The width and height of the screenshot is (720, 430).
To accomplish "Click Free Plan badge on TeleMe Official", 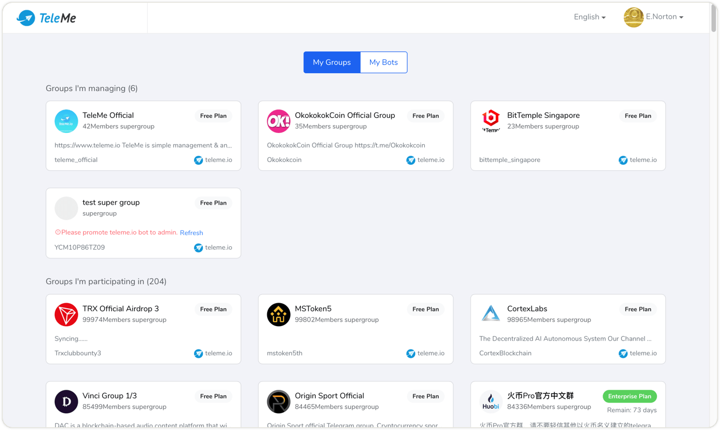I will 213,116.
